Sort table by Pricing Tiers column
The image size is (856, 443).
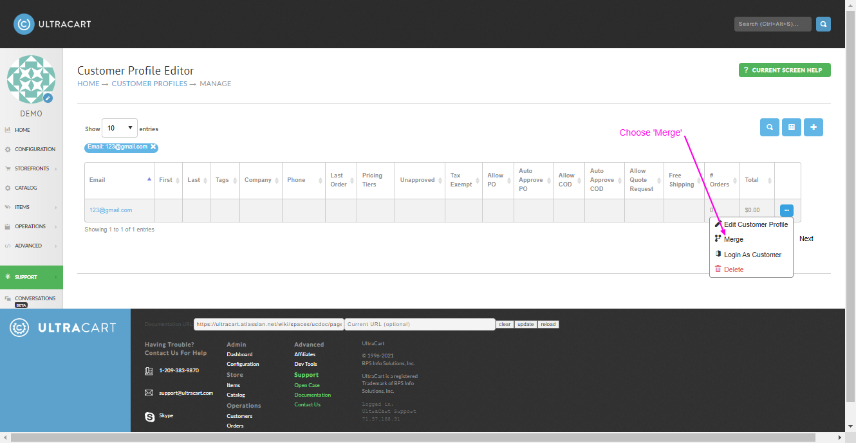(376, 180)
